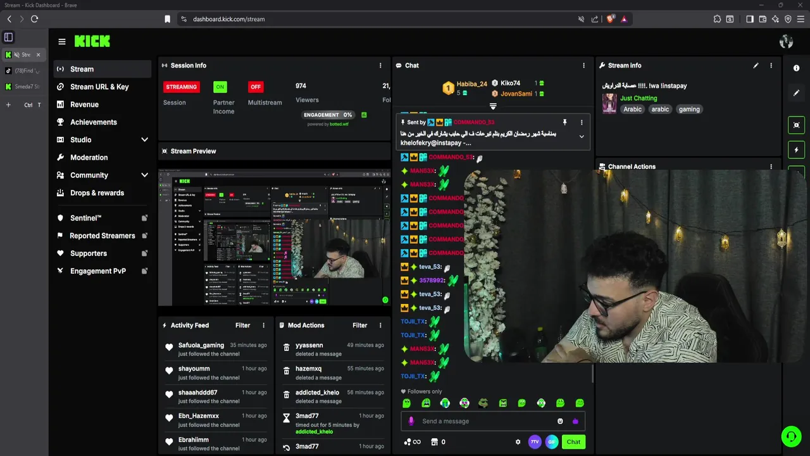Image resolution: width=810 pixels, height=456 pixels.
Task: Open the hamburger menu beside Kick logo
Action: (x=62, y=42)
